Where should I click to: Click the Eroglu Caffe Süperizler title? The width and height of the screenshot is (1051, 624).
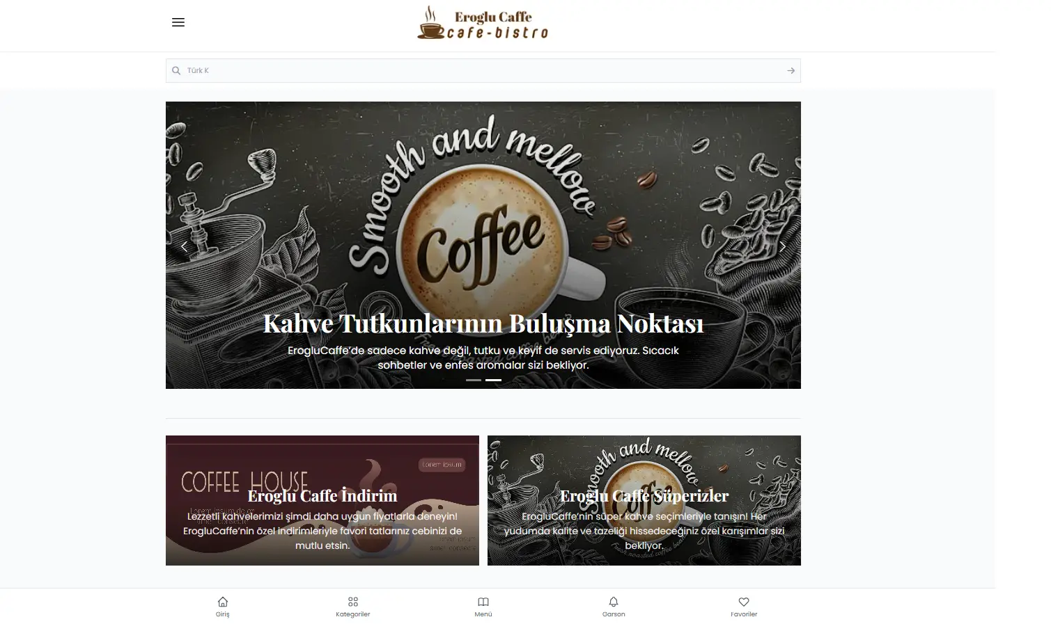pyautogui.click(x=644, y=495)
